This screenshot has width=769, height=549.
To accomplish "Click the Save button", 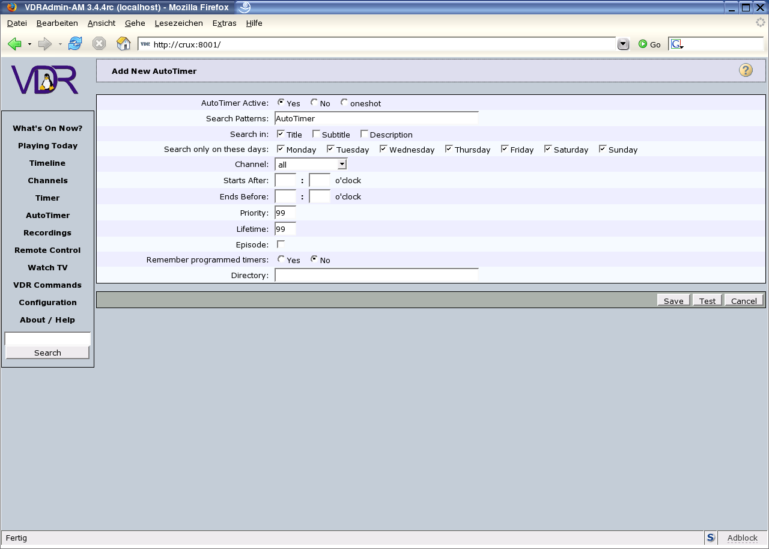I will click(x=673, y=300).
